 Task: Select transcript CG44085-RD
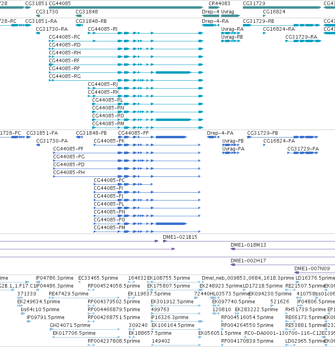coord(126,49)
